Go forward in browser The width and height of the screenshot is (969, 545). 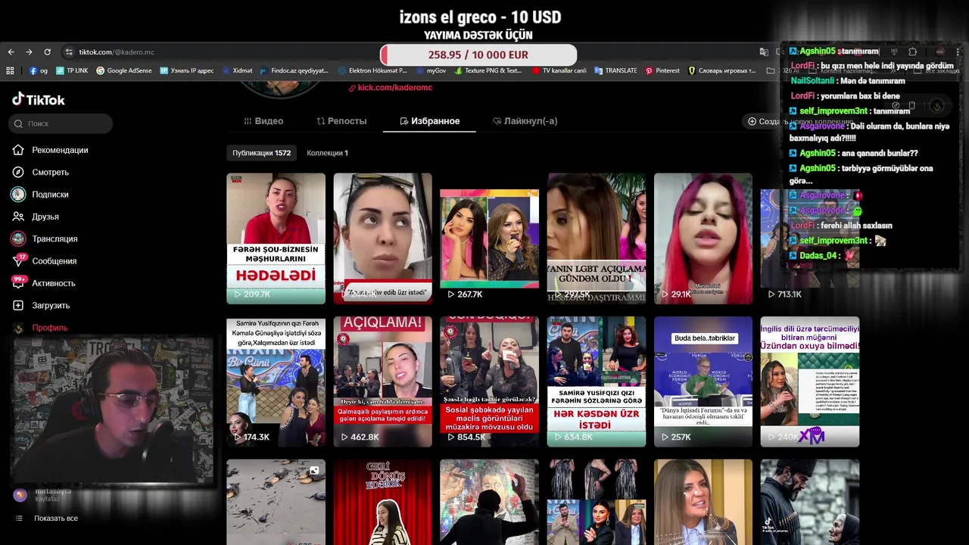pos(29,52)
